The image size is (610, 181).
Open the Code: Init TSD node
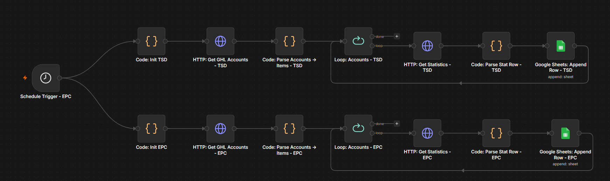coord(151,41)
